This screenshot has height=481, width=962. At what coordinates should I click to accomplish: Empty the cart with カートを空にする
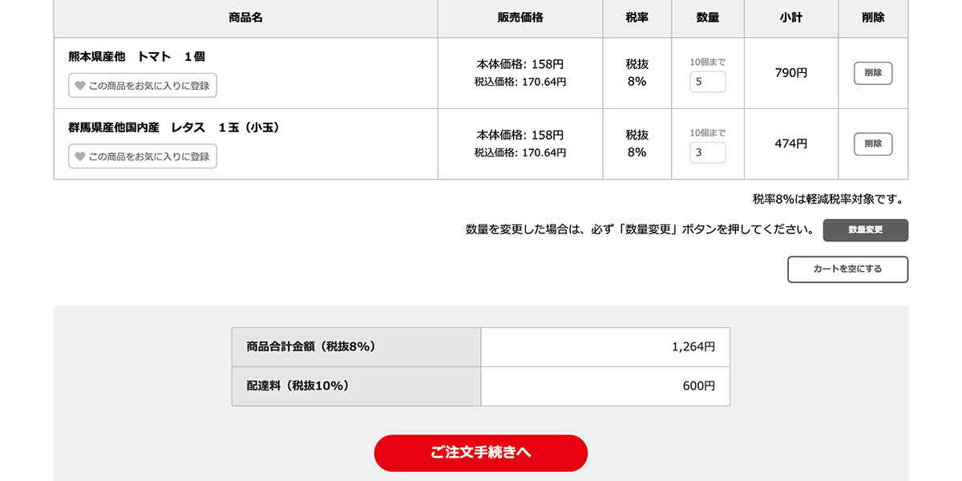(847, 269)
